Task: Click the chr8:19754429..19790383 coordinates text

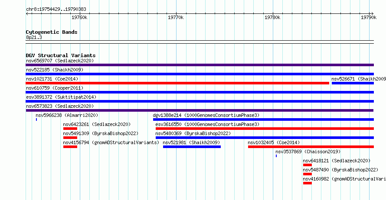Action: [x=56, y=9]
